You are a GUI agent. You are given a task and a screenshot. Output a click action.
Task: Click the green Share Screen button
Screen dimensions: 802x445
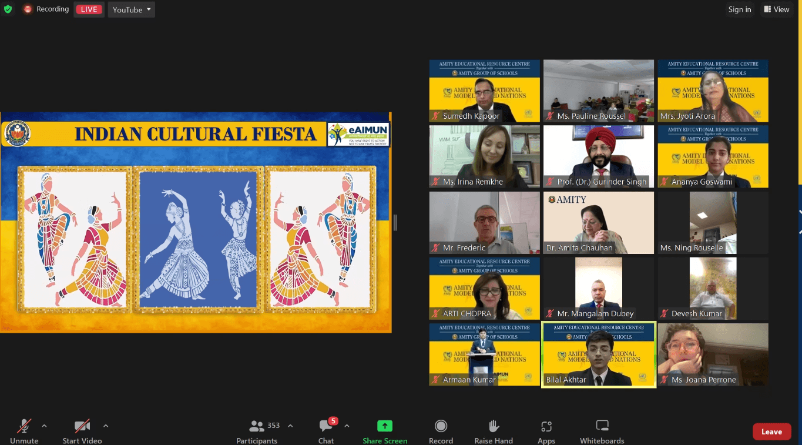point(385,431)
